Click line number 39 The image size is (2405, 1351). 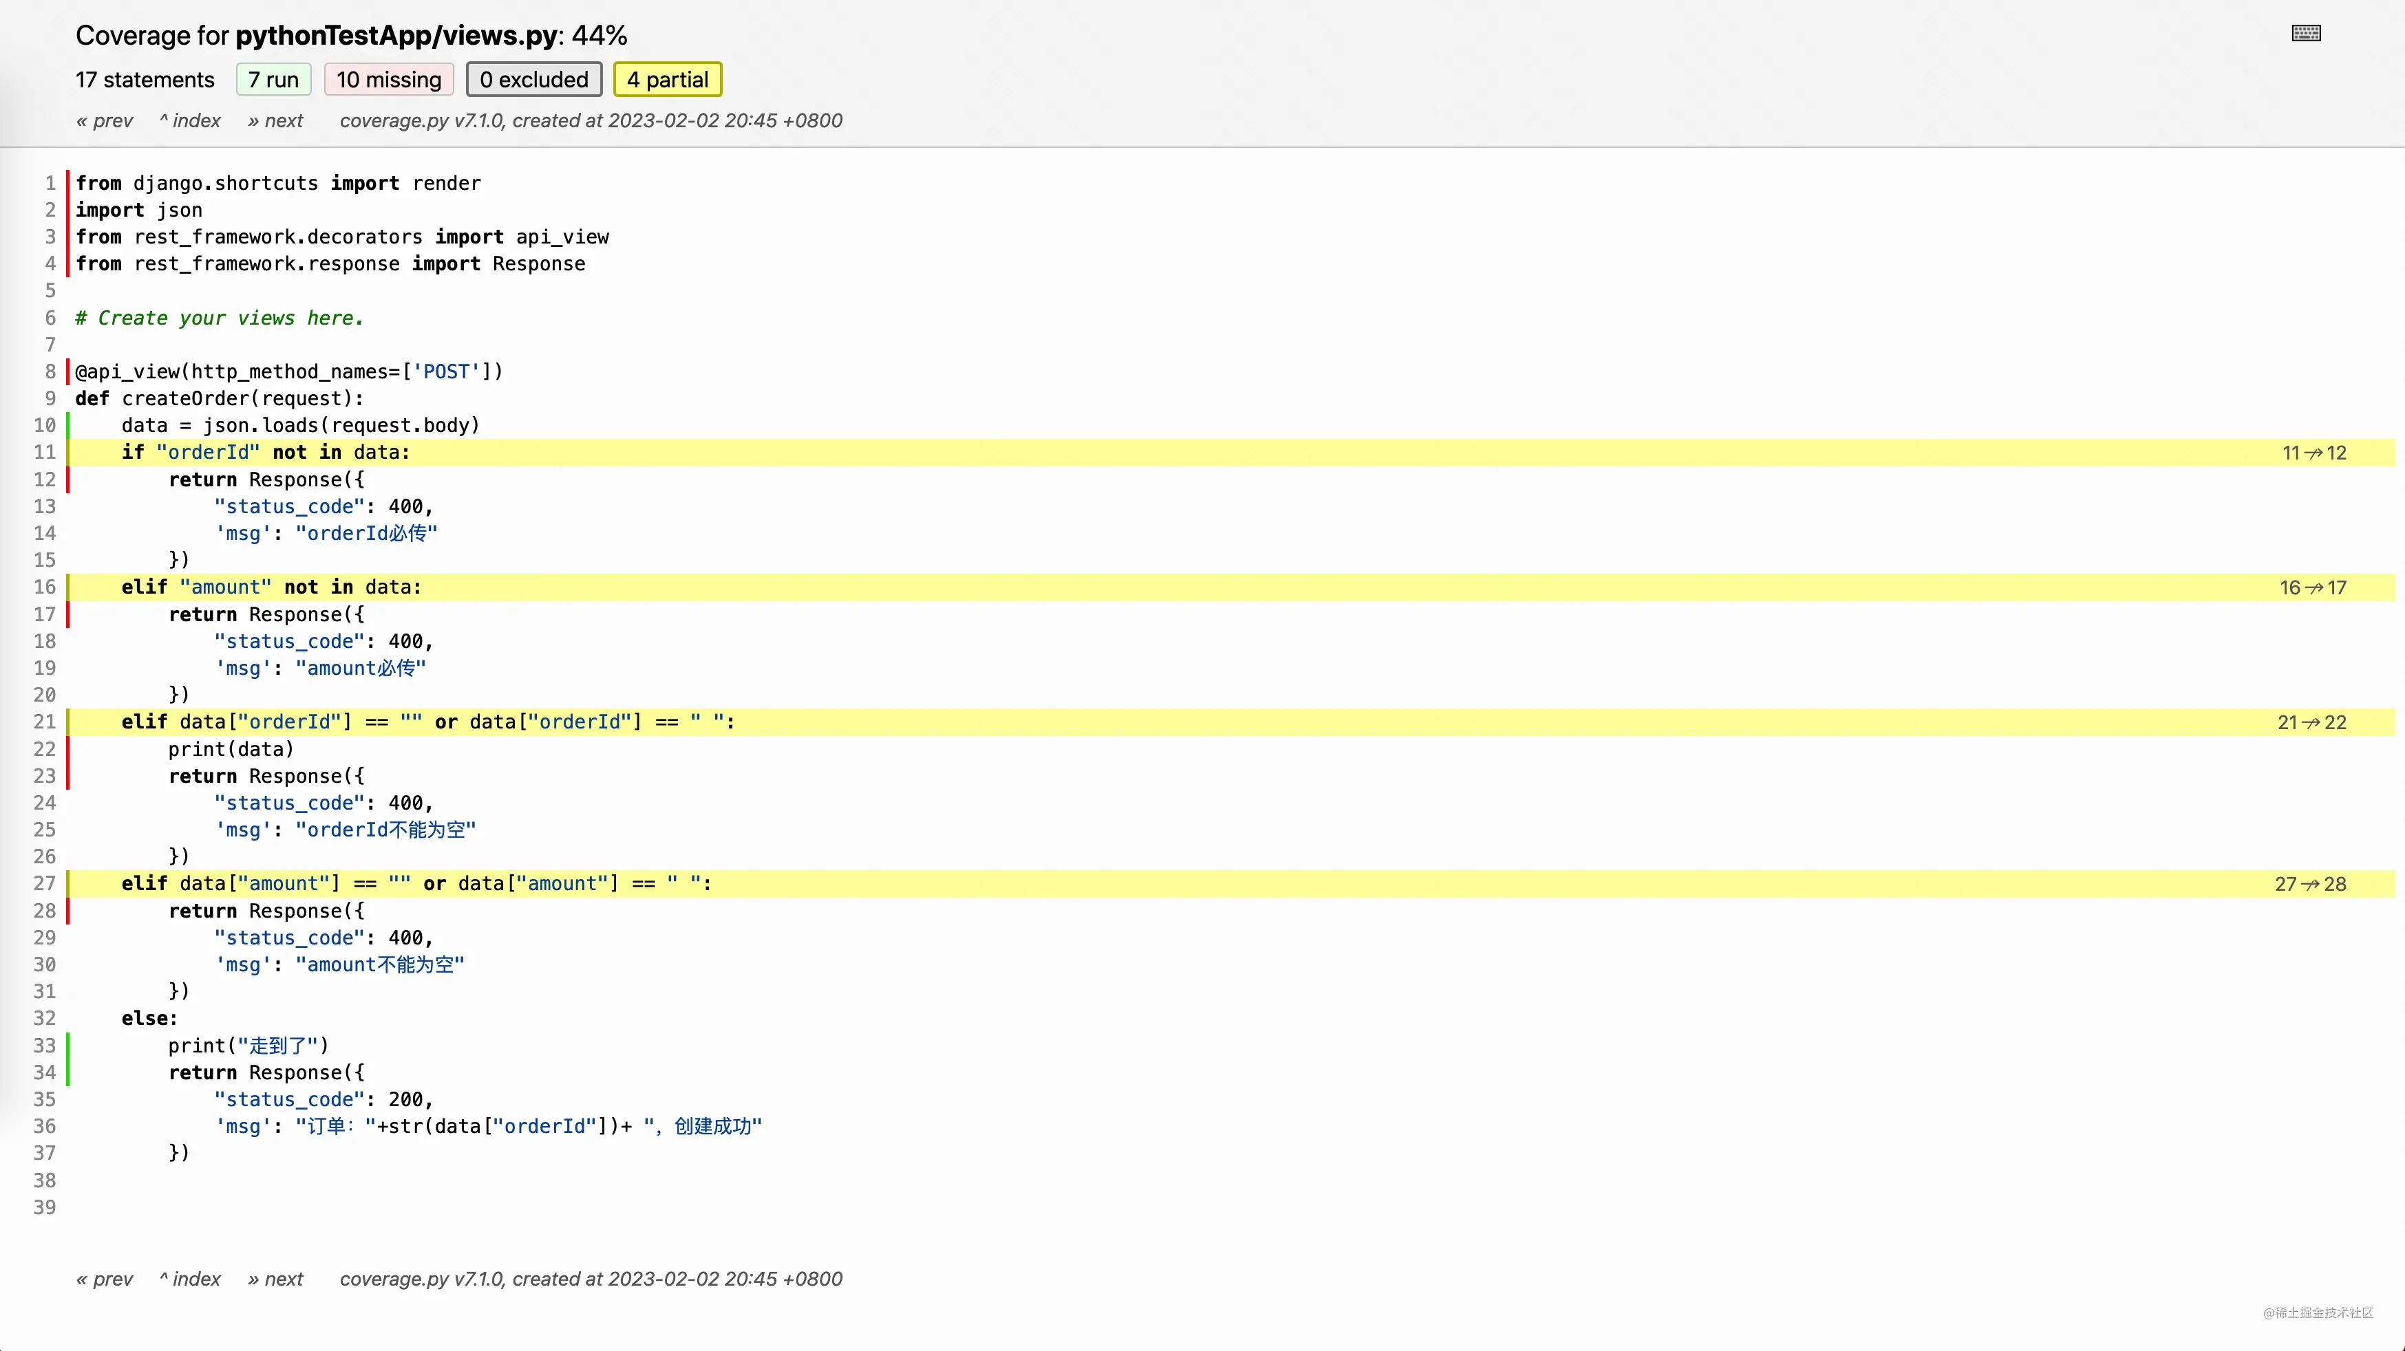(45, 1207)
